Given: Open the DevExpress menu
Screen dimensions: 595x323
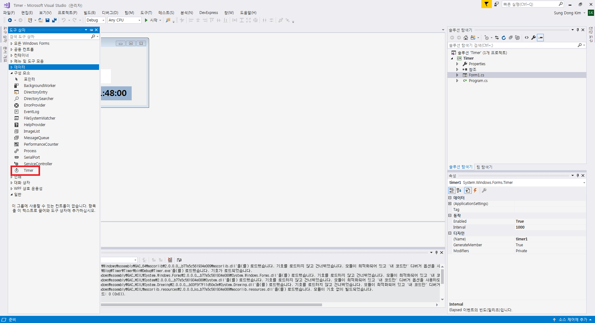Looking at the screenshot, I should [209, 13].
